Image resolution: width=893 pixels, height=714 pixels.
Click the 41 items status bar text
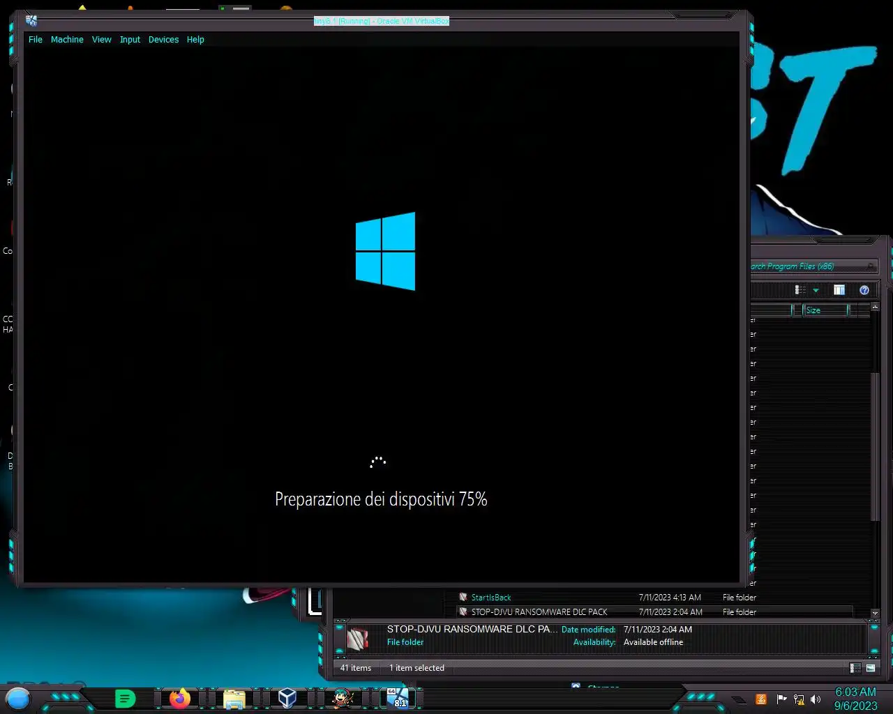click(x=356, y=668)
